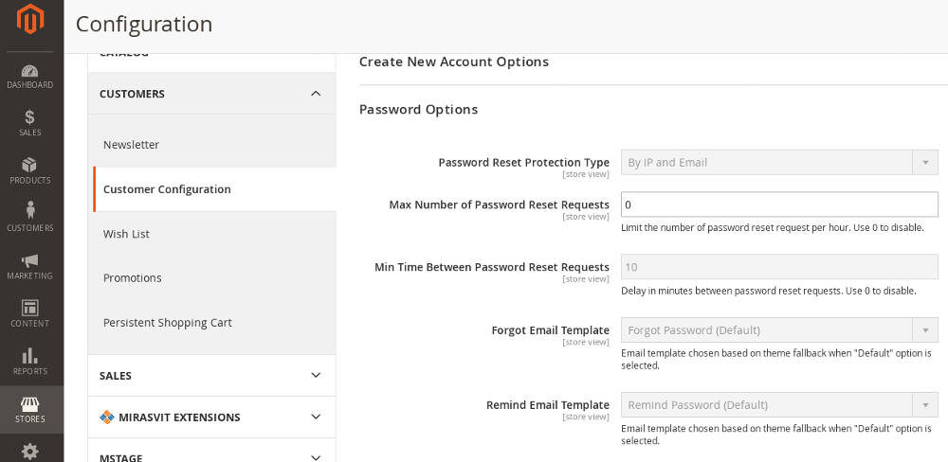
Task: Click the CUSTOMERS section heading text
Action: (132, 95)
